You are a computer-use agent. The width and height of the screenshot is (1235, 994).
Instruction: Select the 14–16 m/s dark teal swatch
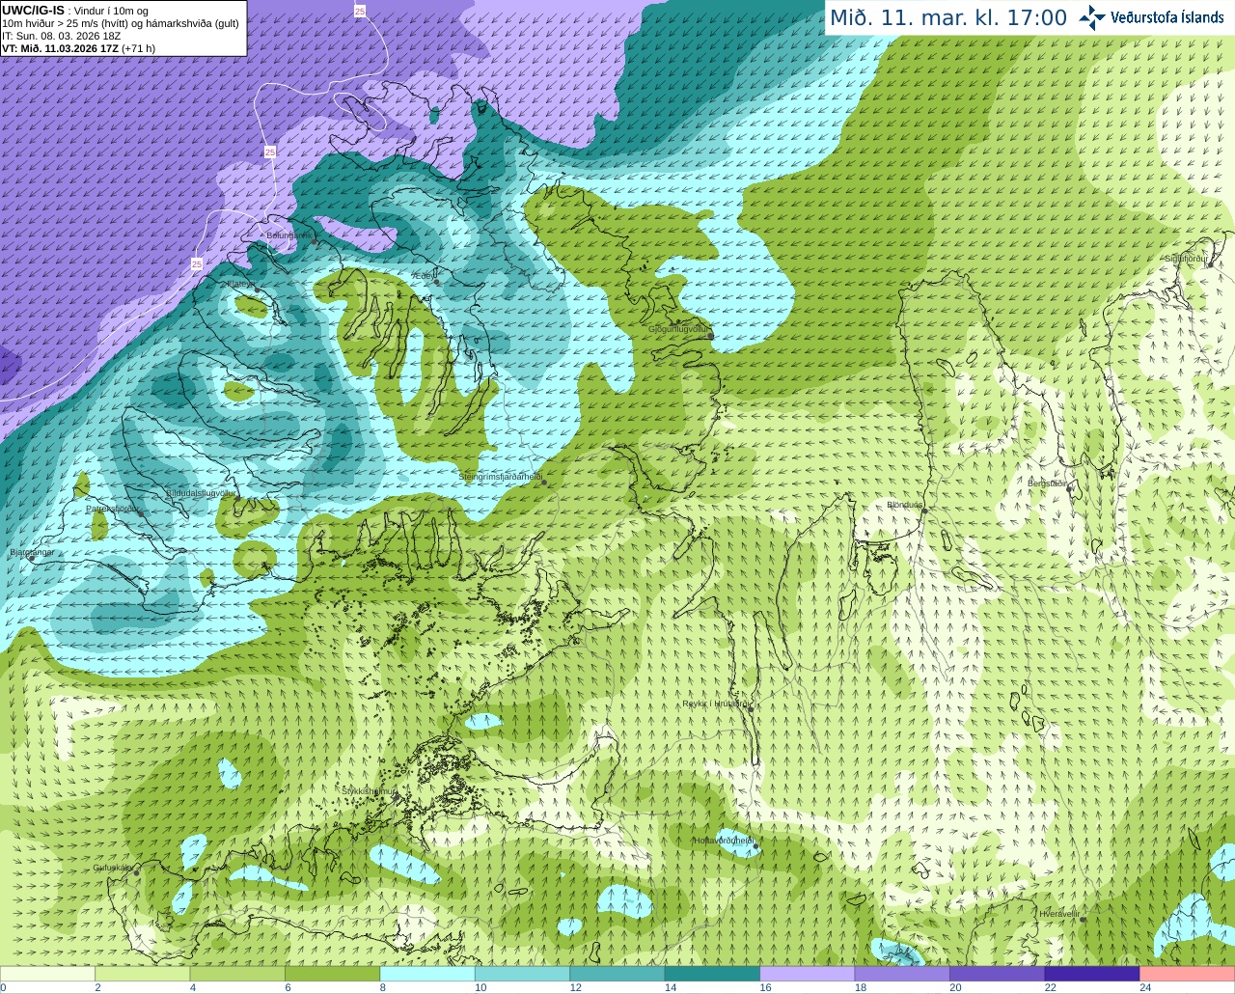tap(712, 974)
